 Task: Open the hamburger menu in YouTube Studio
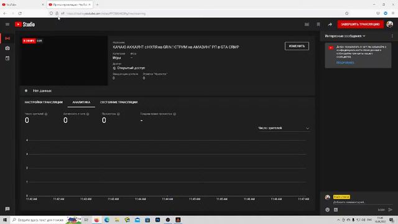[x=7, y=24]
